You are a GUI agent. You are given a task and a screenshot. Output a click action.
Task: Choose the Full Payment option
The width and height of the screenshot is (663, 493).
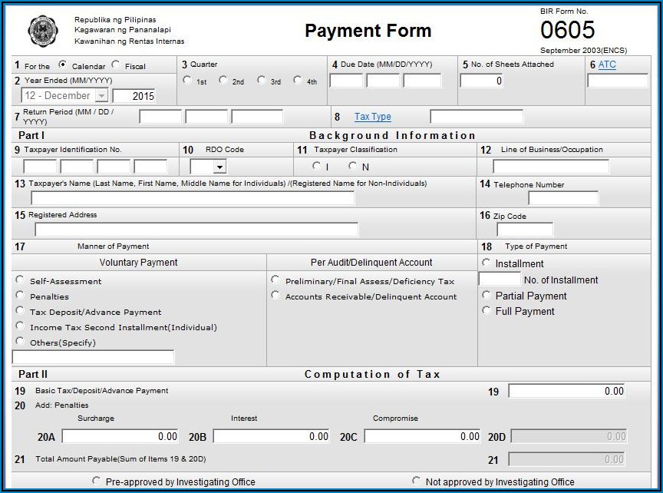coord(487,310)
